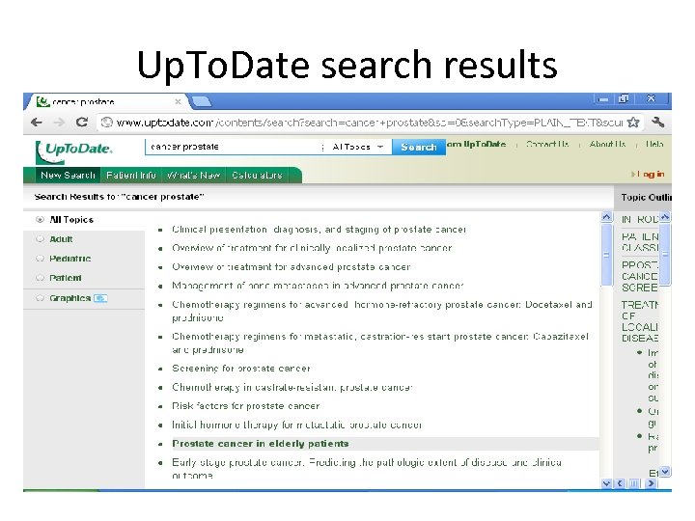Screen dimensions: 695x521
Task: Open Prostate cancer in elderly patients result
Action: click(261, 444)
